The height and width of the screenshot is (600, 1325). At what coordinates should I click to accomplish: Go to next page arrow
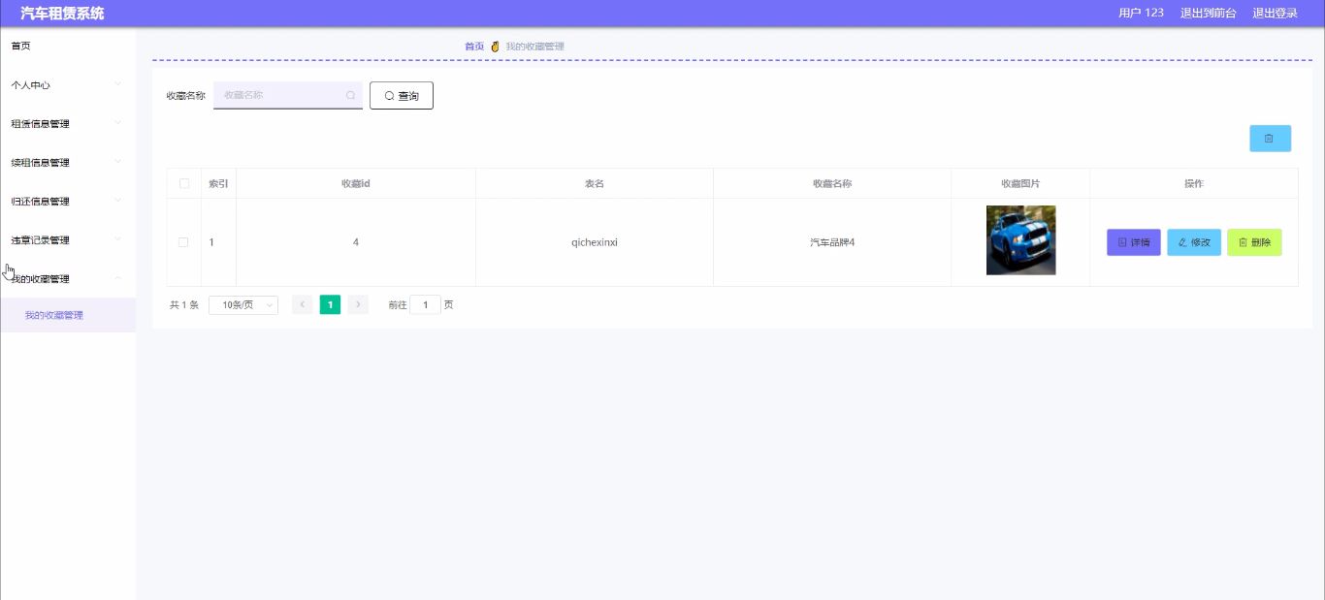[358, 304]
